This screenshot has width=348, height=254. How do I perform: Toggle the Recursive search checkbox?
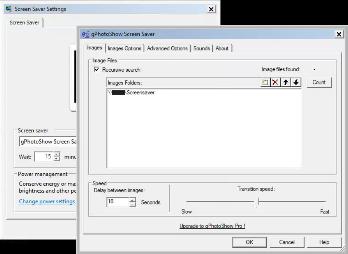coord(96,69)
